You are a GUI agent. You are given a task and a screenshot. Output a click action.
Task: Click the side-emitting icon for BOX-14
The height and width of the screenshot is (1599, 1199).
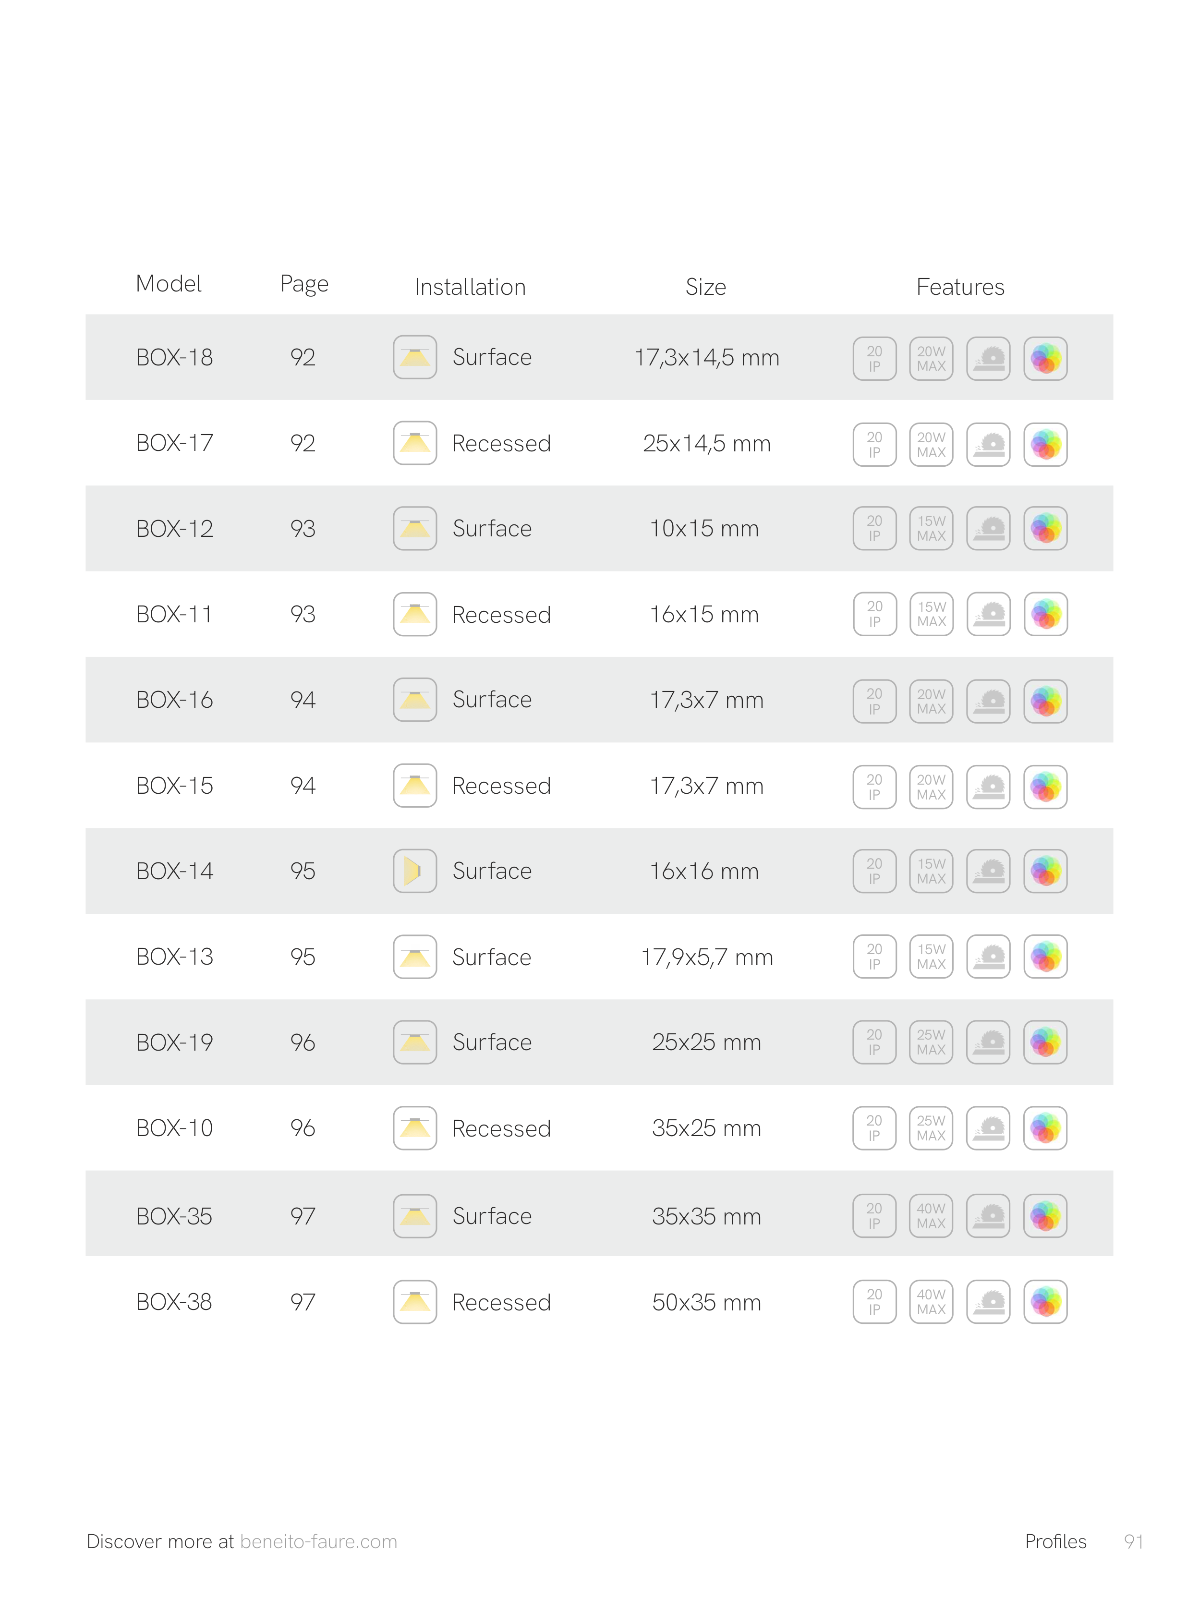point(415,871)
